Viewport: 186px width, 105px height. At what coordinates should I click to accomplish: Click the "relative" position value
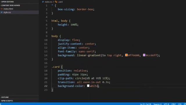click(x=80, y=71)
